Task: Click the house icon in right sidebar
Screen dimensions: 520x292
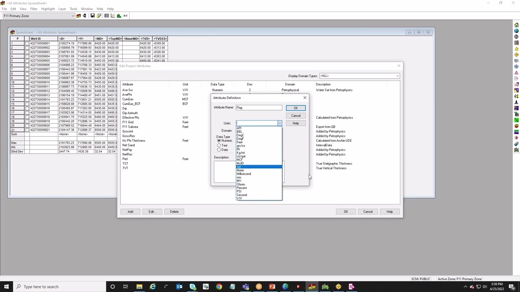Action: coord(516,25)
